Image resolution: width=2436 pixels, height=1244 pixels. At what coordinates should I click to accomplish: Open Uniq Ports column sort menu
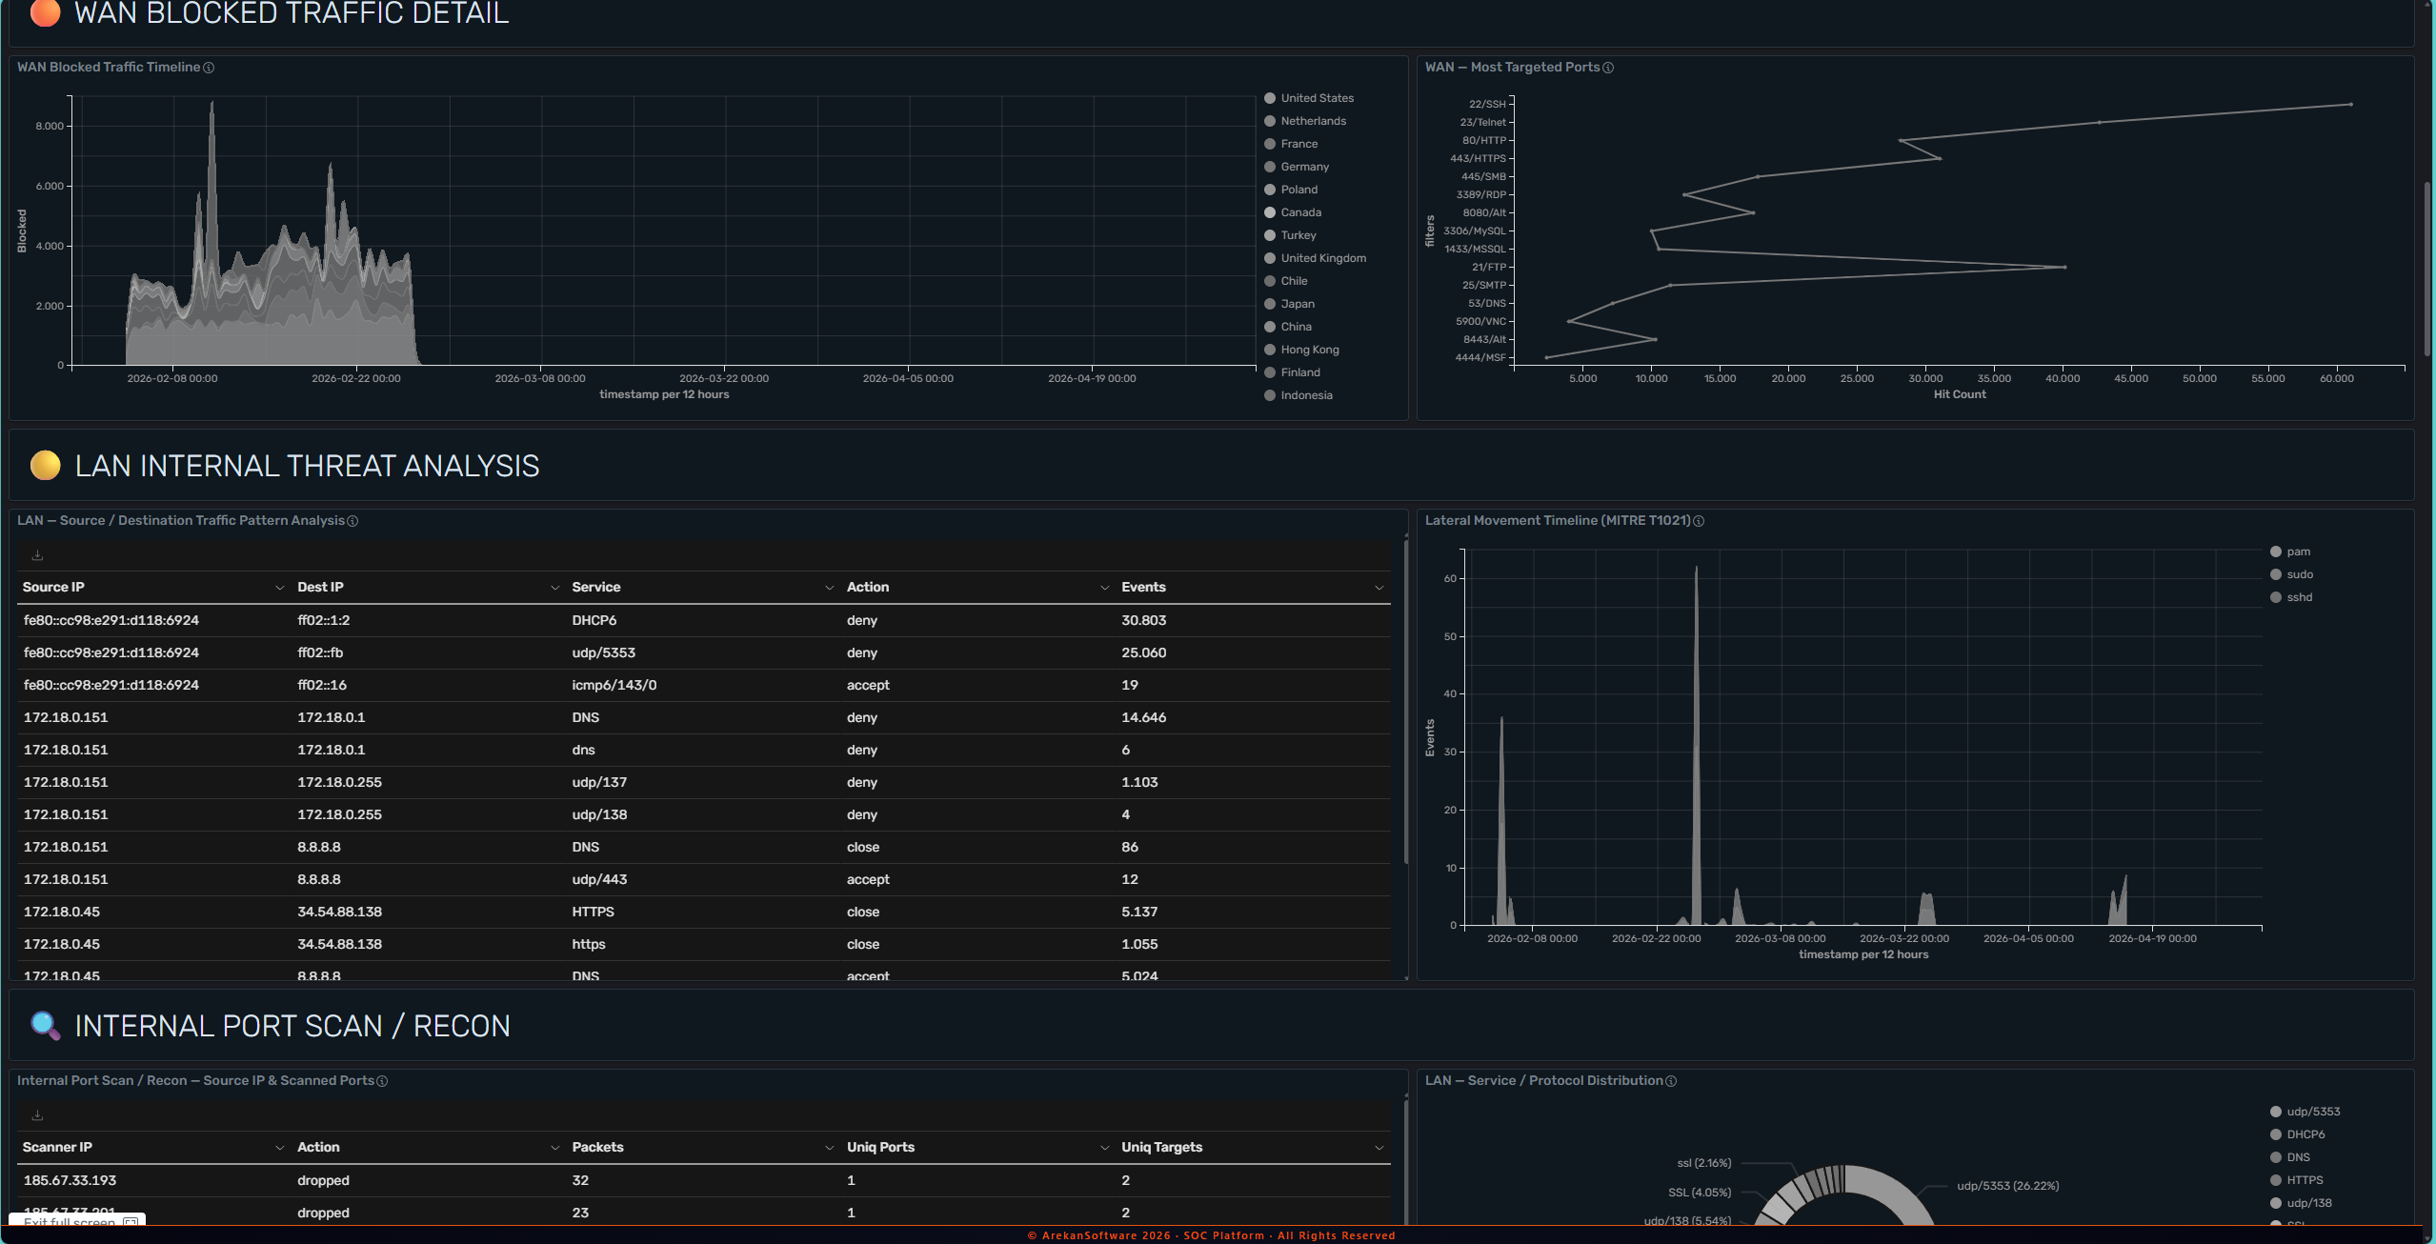[1104, 1148]
